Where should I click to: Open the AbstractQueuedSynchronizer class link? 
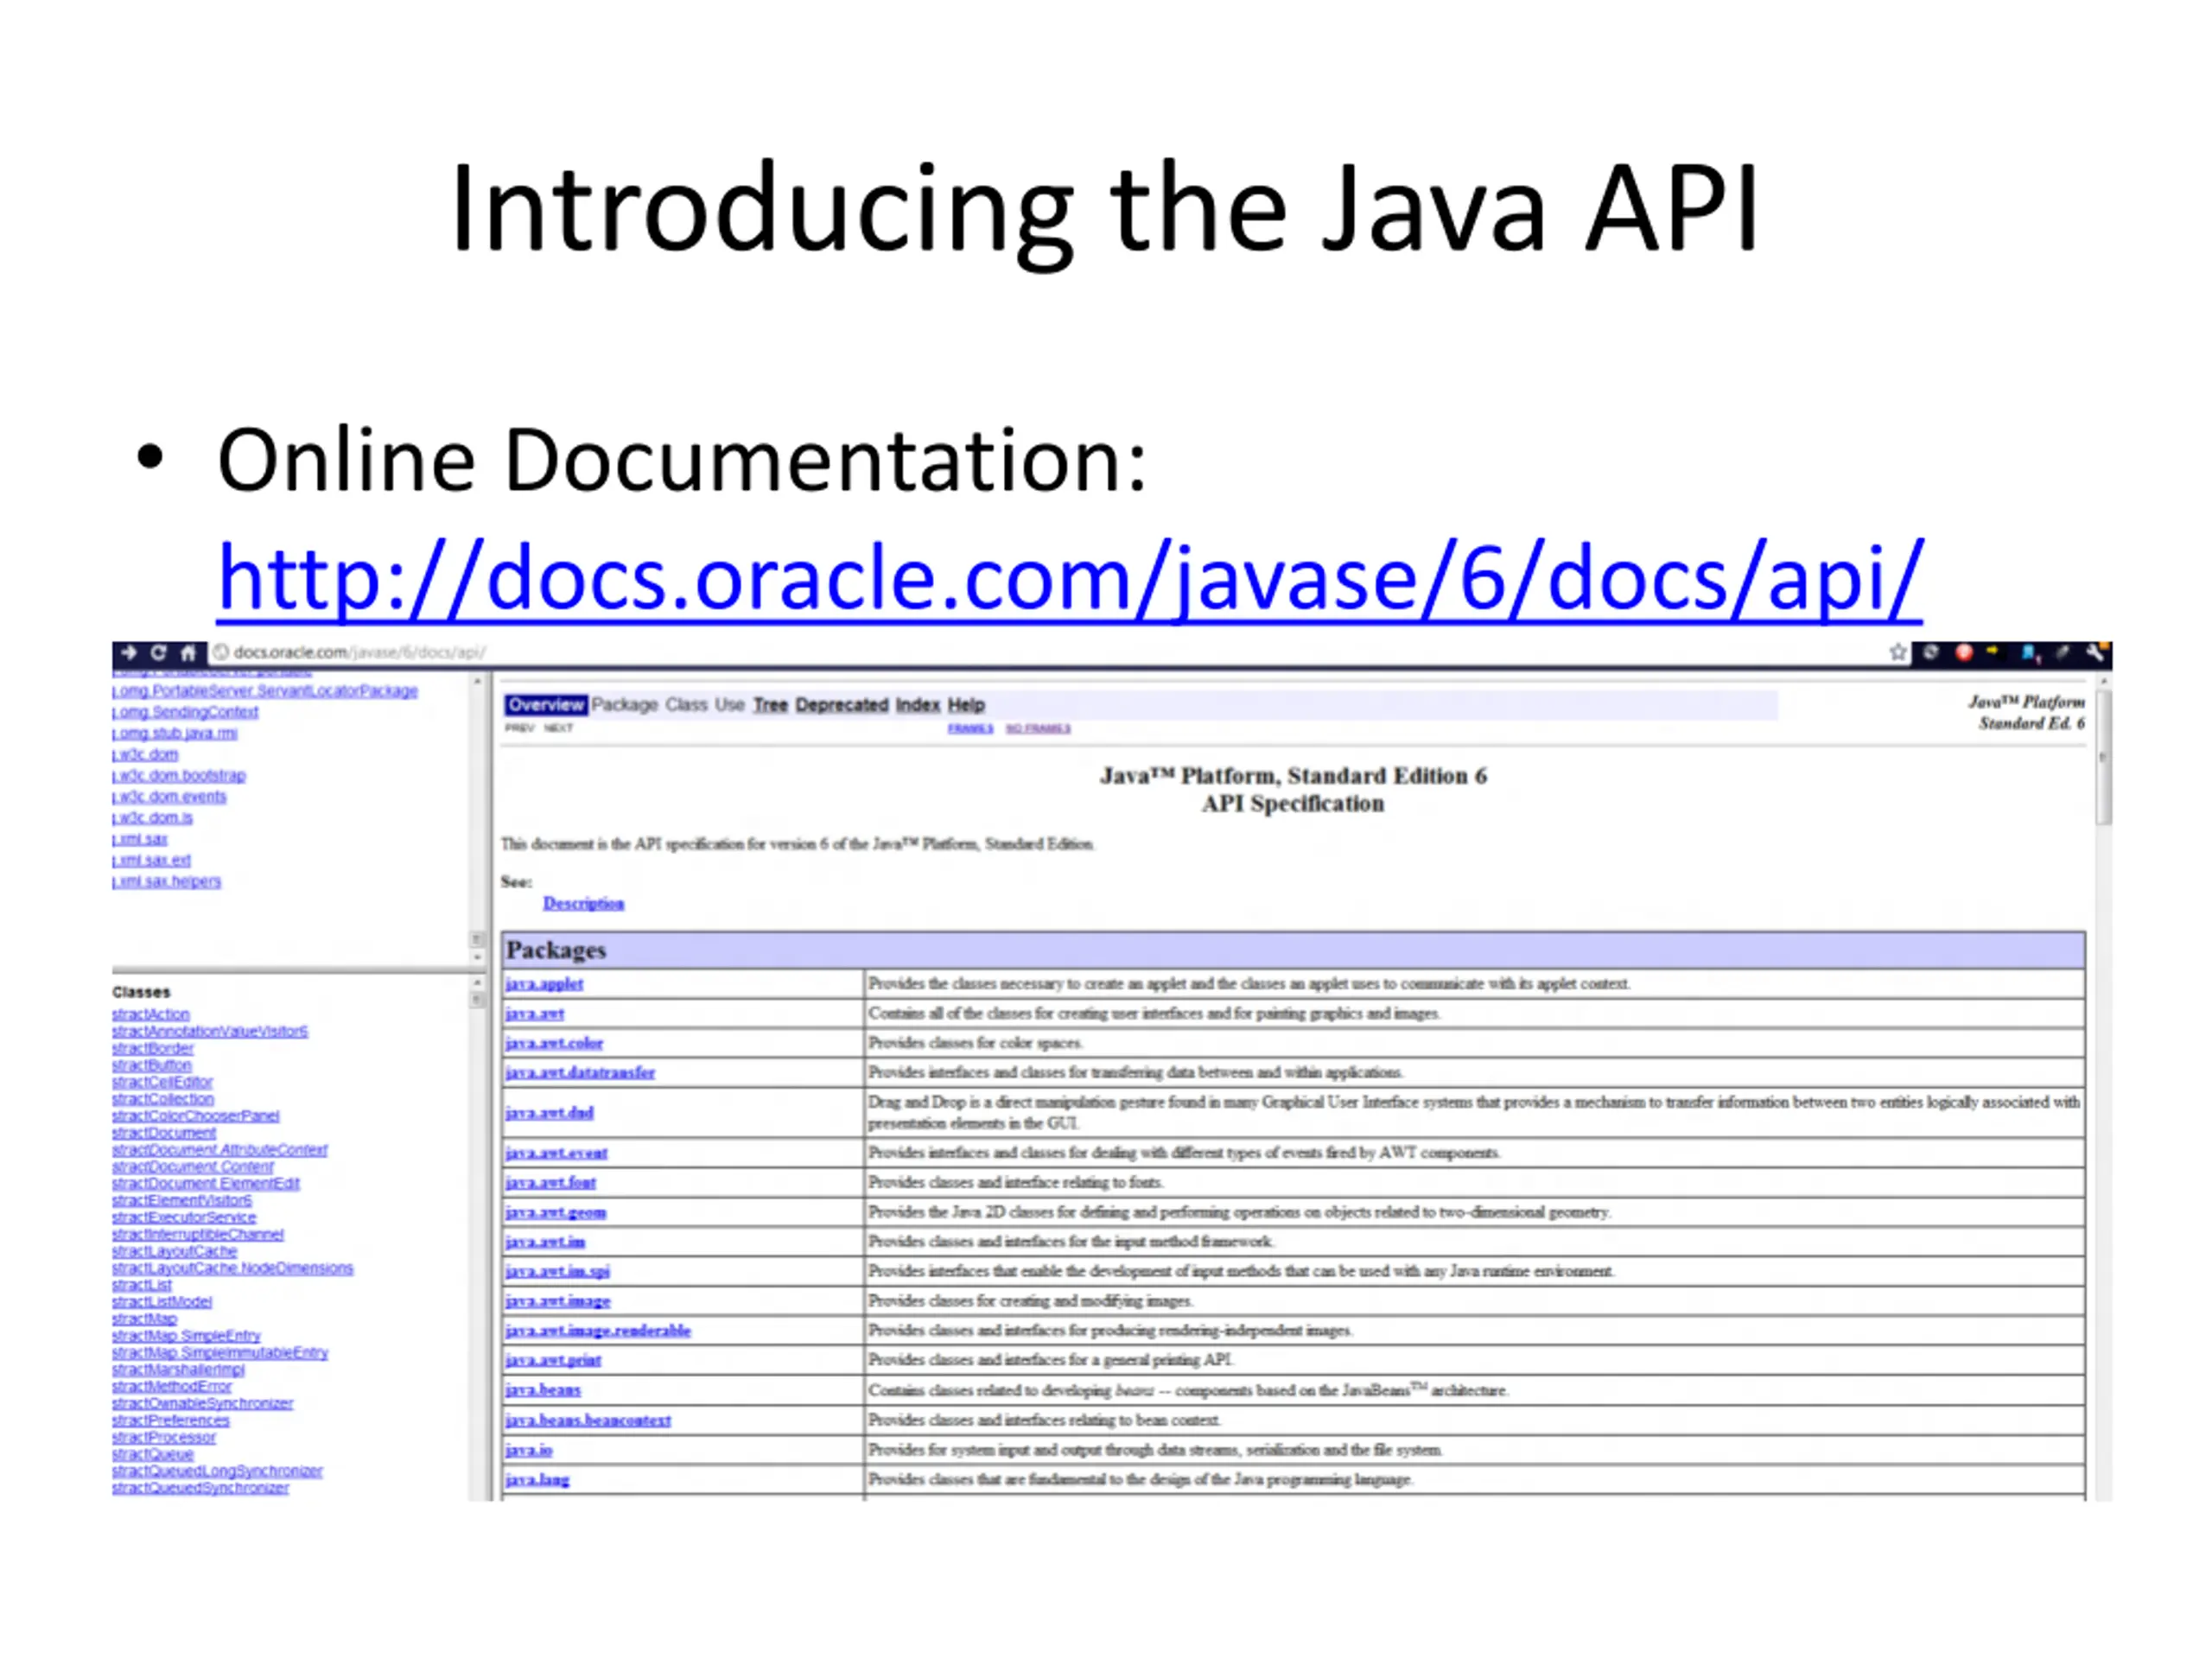[201, 1488]
